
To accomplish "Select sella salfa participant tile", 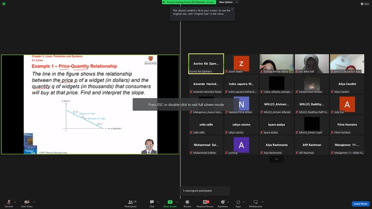I will tap(206, 125).
